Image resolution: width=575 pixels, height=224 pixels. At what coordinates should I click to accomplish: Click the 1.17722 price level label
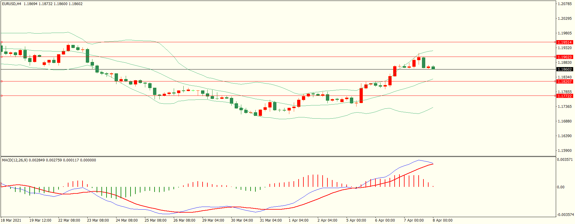point(564,96)
